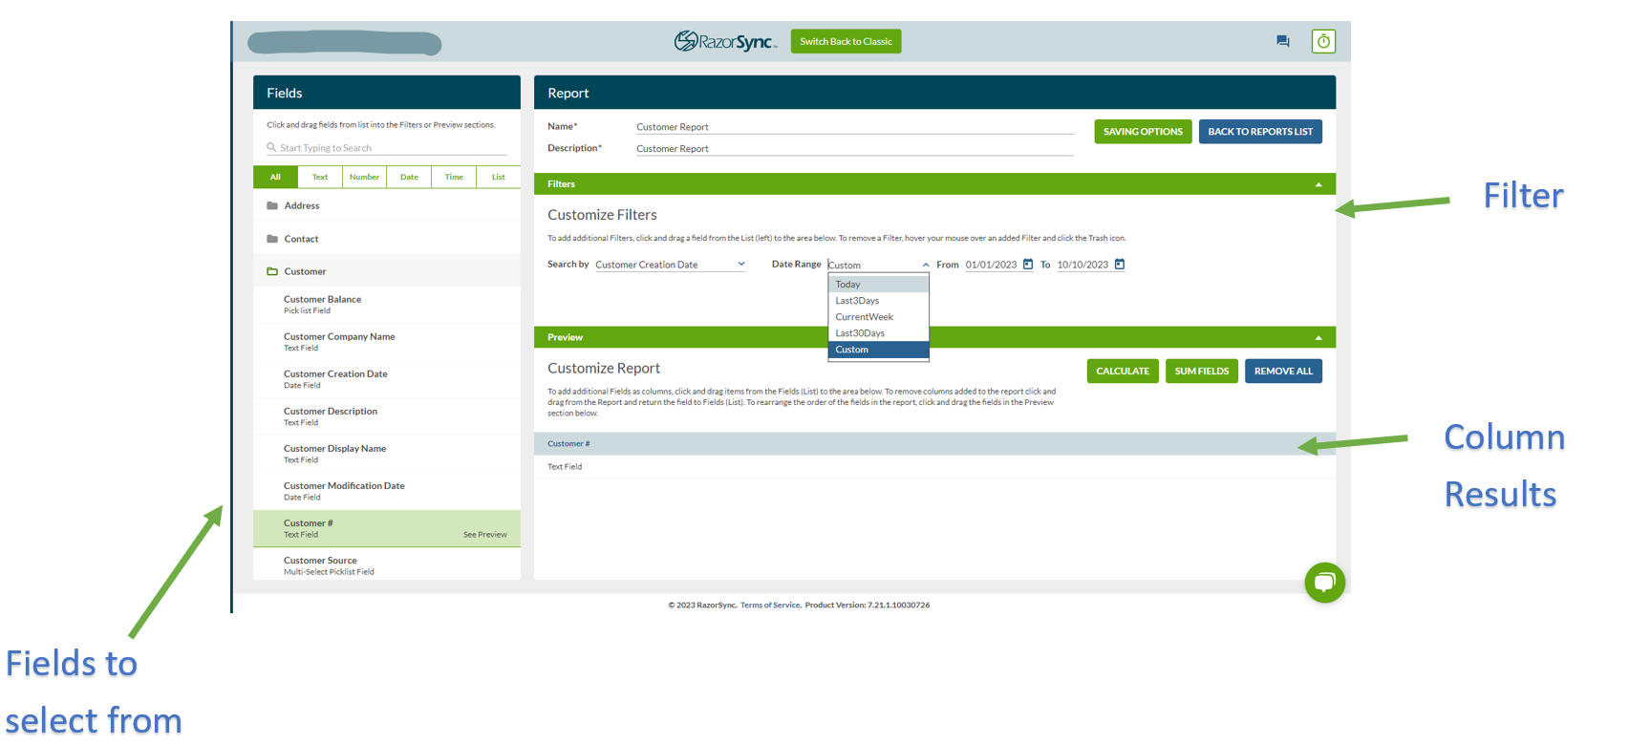Collapse the Filters section
1629x745 pixels.
1318,184
